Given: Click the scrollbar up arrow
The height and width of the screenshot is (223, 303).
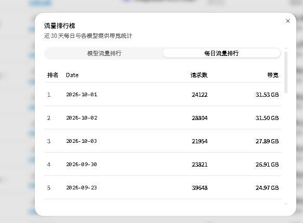Looking at the screenshot, I should [x=286, y=48].
